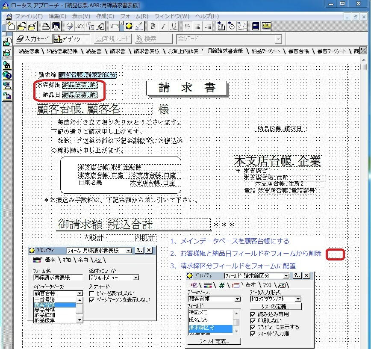Click the 検索 button

(153, 39)
